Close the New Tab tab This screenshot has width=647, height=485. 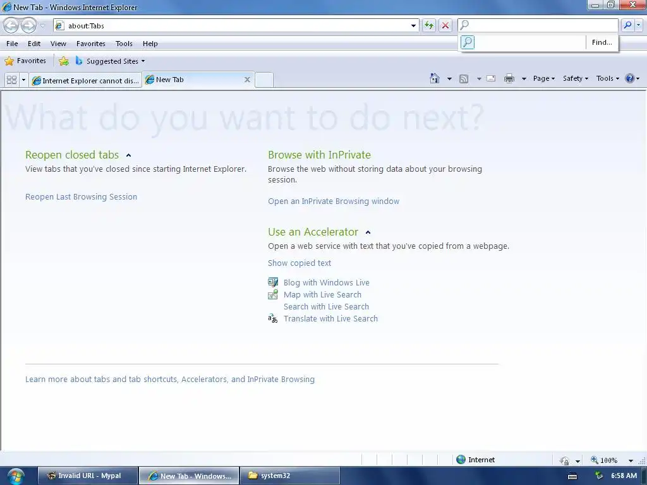[x=247, y=80]
